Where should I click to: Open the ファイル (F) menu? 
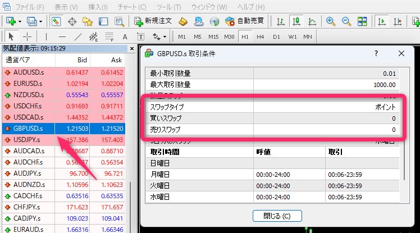(x=30, y=7)
